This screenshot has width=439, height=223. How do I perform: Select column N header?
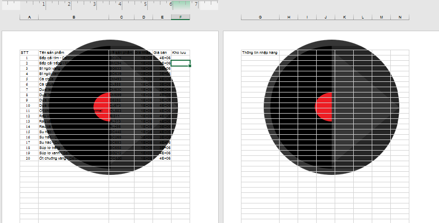point(400,17)
